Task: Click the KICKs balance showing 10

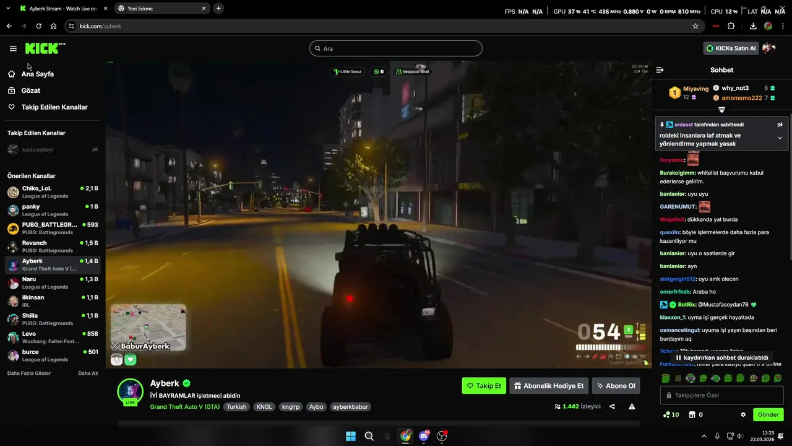Action: [671, 414]
